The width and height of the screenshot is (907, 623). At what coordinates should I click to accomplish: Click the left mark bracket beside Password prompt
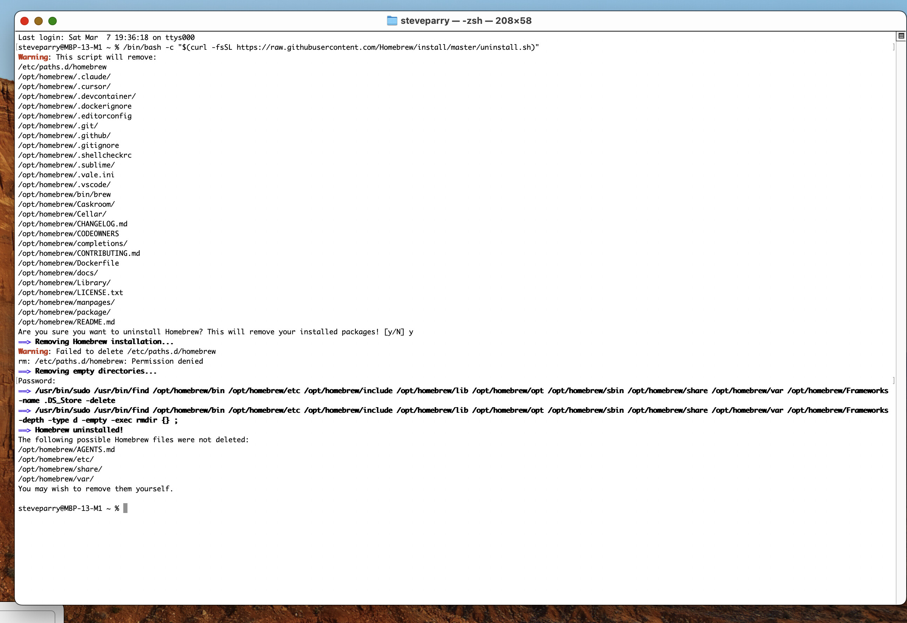16,381
